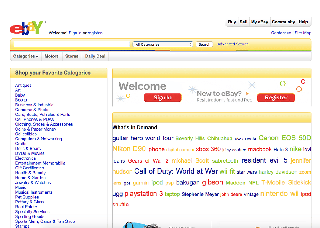Select the Daily Deal menu item
This screenshot has width=320, height=228.
(95, 56)
